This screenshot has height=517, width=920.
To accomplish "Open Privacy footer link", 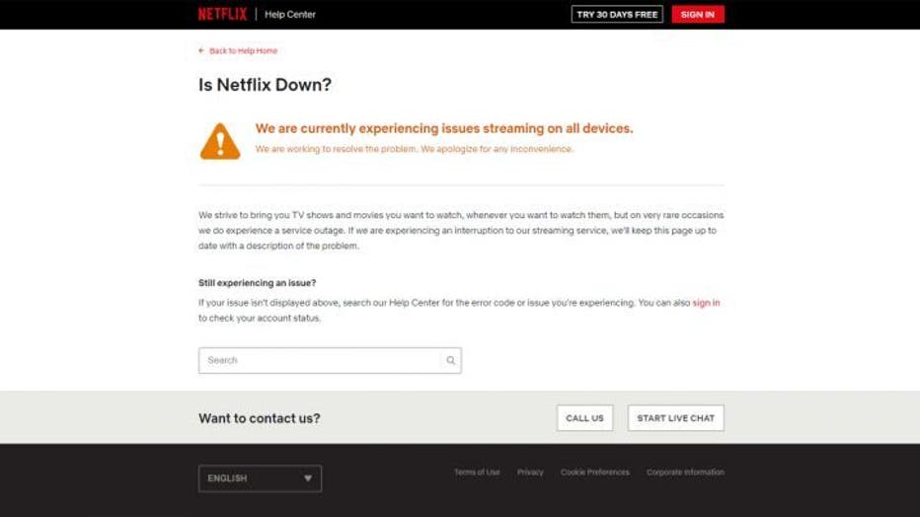I will [530, 472].
